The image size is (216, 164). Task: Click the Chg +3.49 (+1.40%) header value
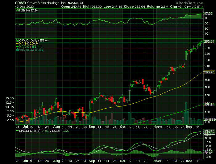[x=185, y=6]
